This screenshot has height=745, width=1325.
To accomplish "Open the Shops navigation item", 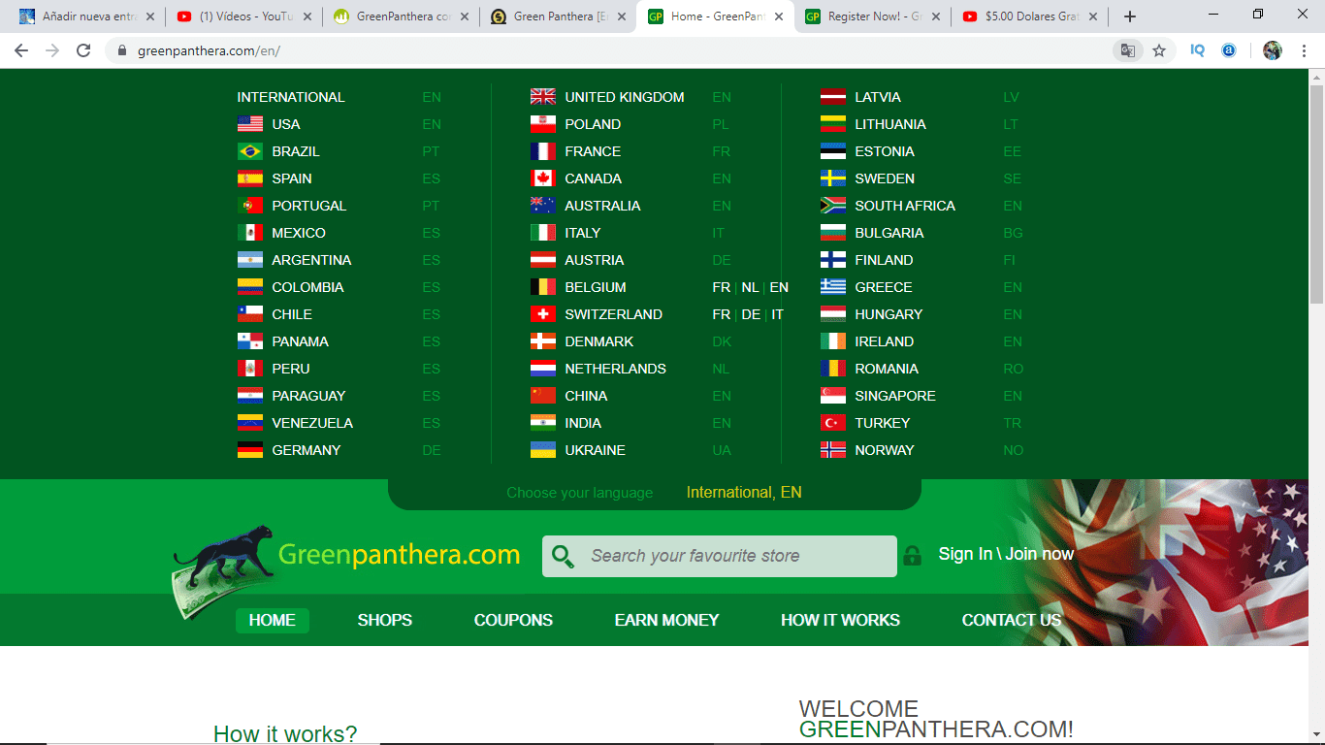I will coord(385,621).
